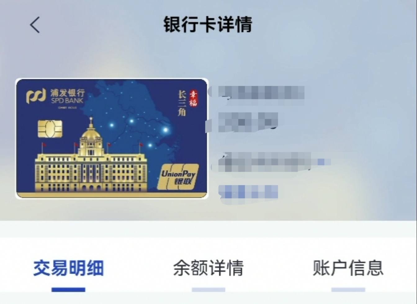This screenshot has height=304, width=417.
Task: Tap the first blurred line beside card
Action: (257, 93)
